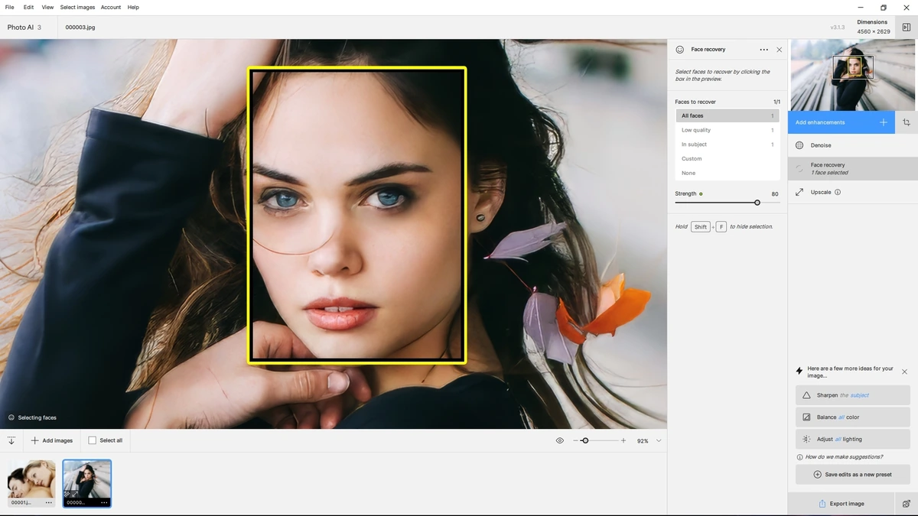
Task: Apply Adjust all lighting suggestion
Action: click(x=853, y=440)
